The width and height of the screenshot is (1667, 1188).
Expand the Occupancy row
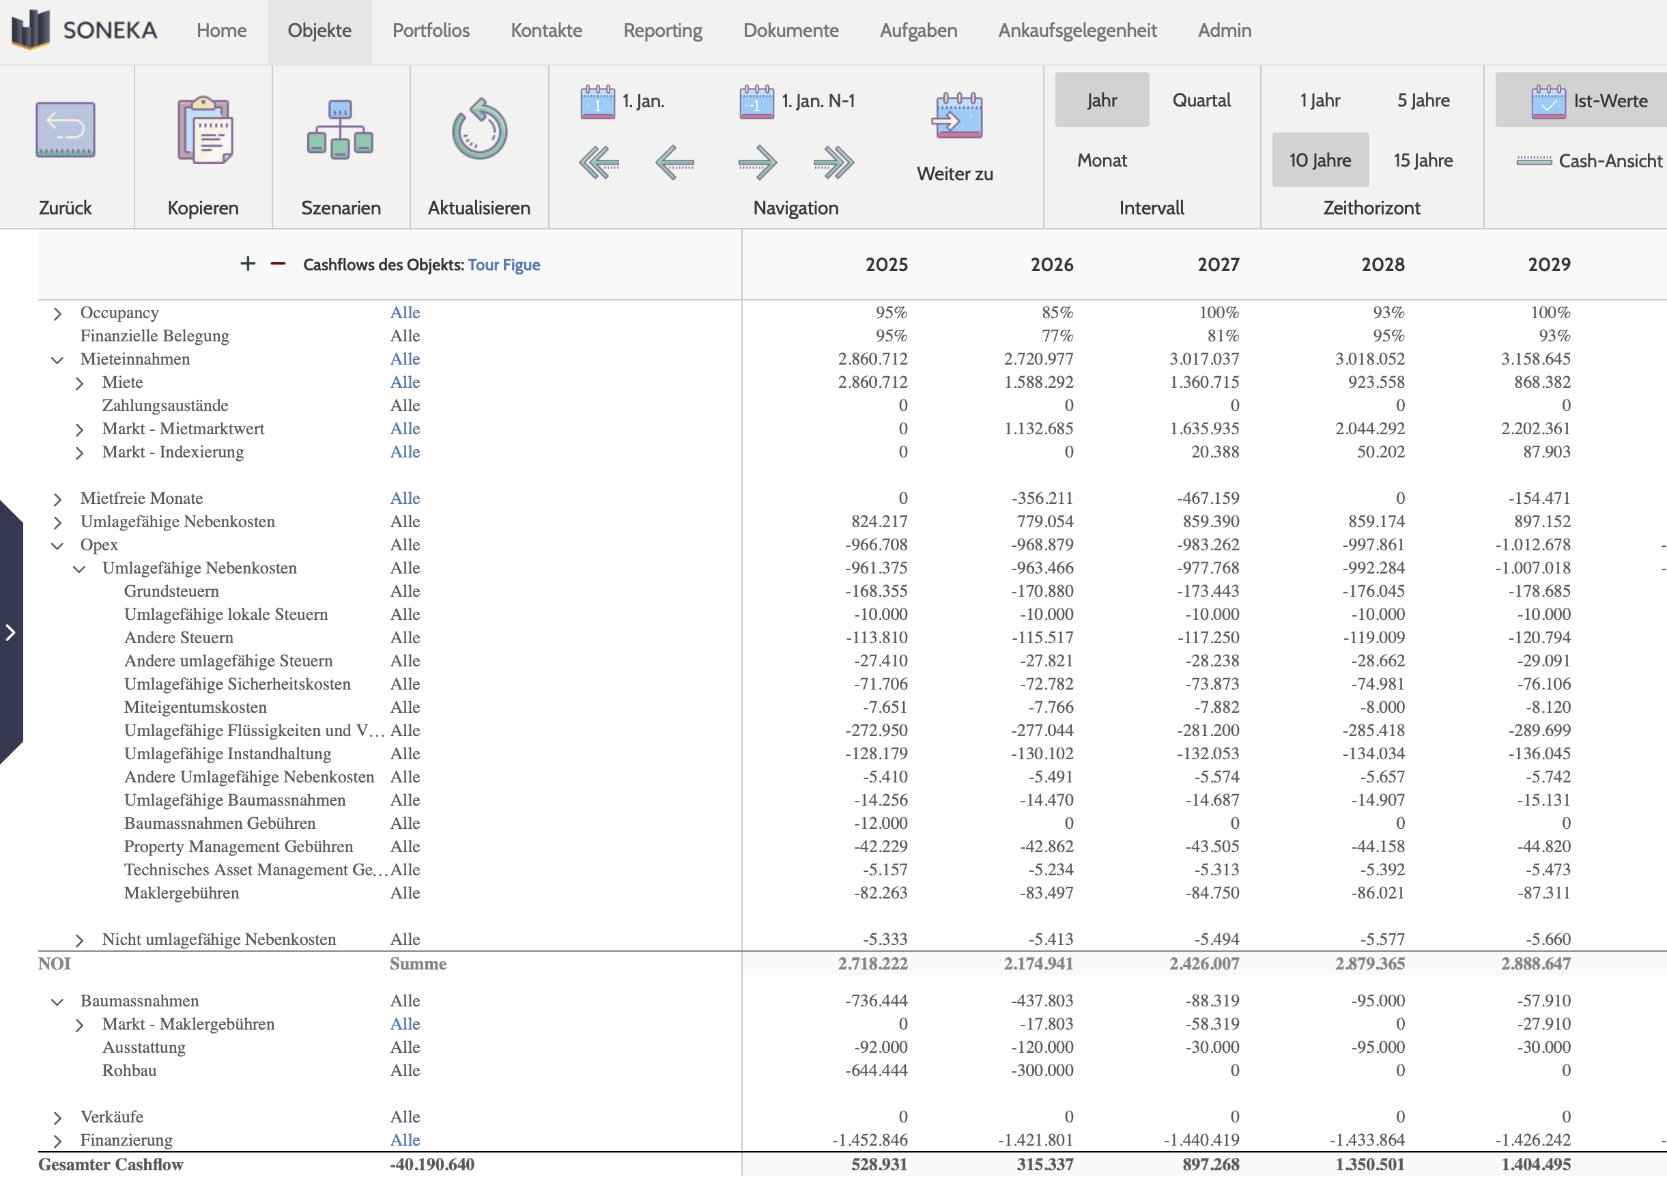click(x=57, y=313)
